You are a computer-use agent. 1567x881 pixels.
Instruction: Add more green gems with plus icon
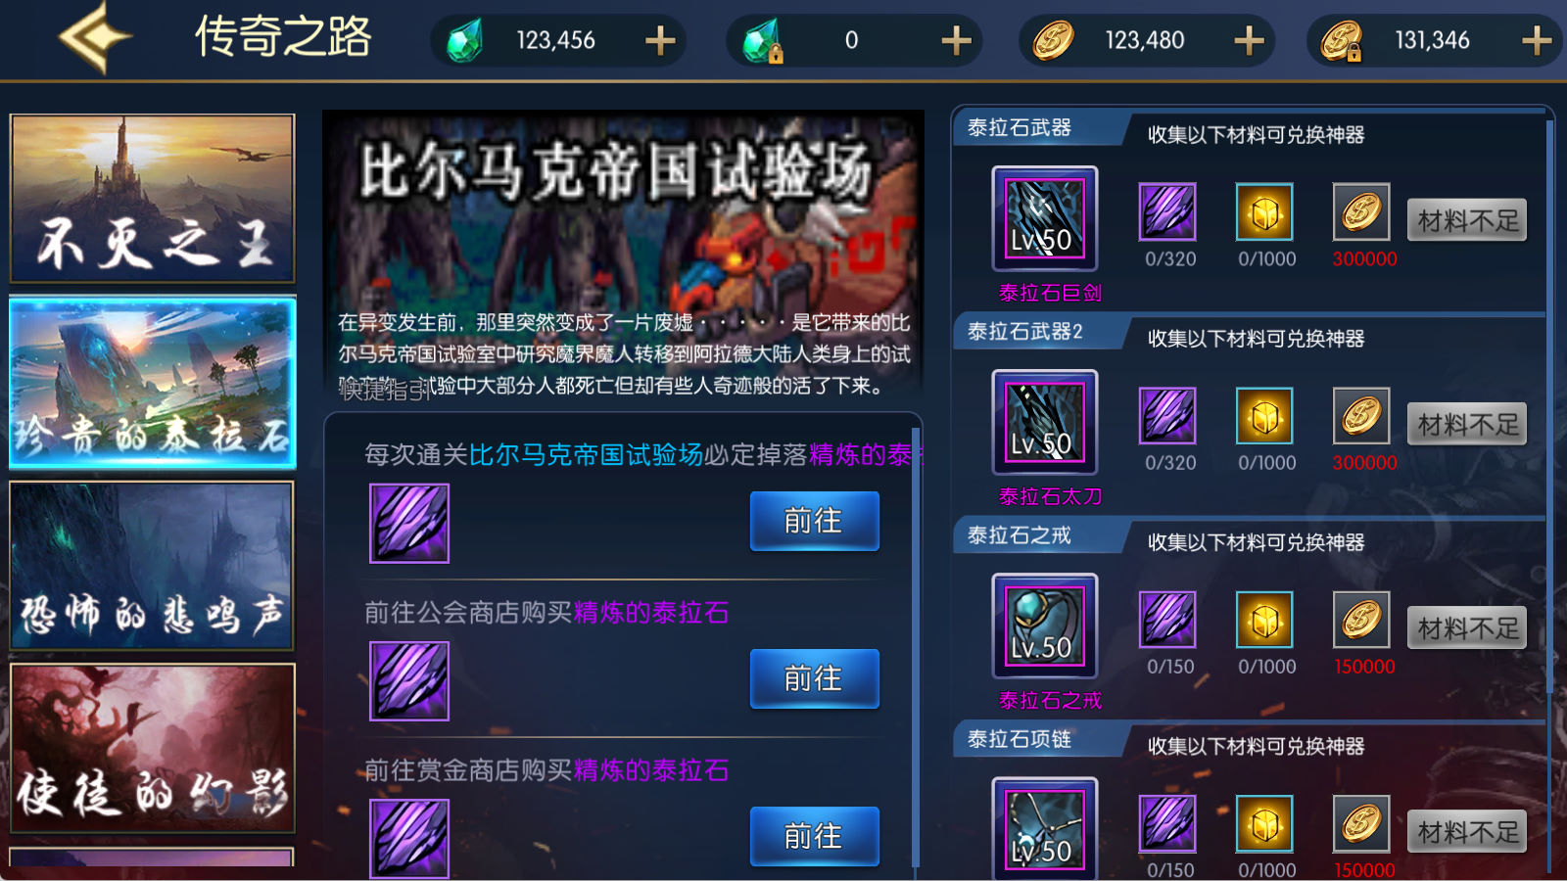point(660,40)
